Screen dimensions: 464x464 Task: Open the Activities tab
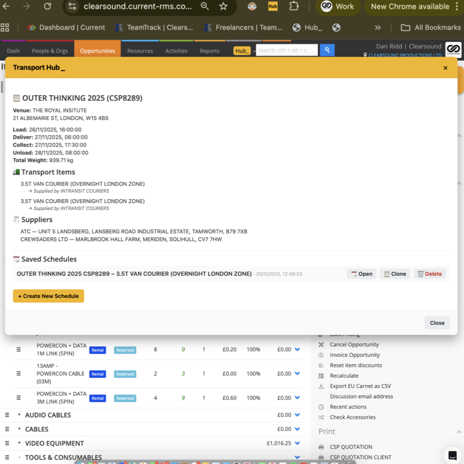pyautogui.click(x=176, y=51)
